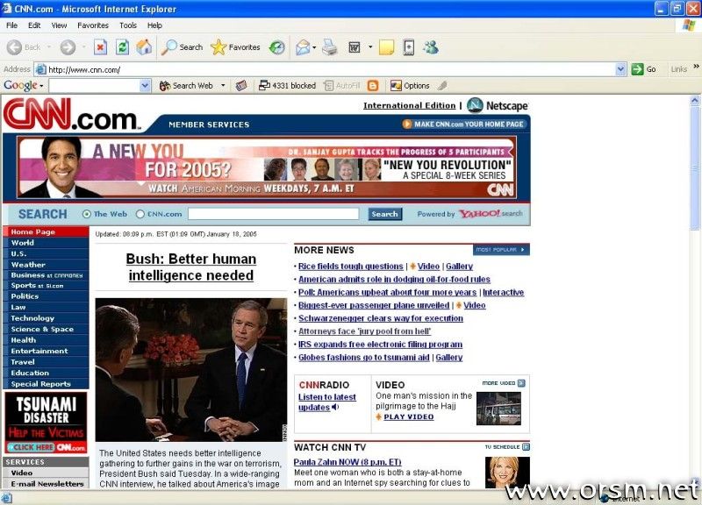The image size is (702, 505).
Task: Go to Home page icon
Action: (x=144, y=47)
